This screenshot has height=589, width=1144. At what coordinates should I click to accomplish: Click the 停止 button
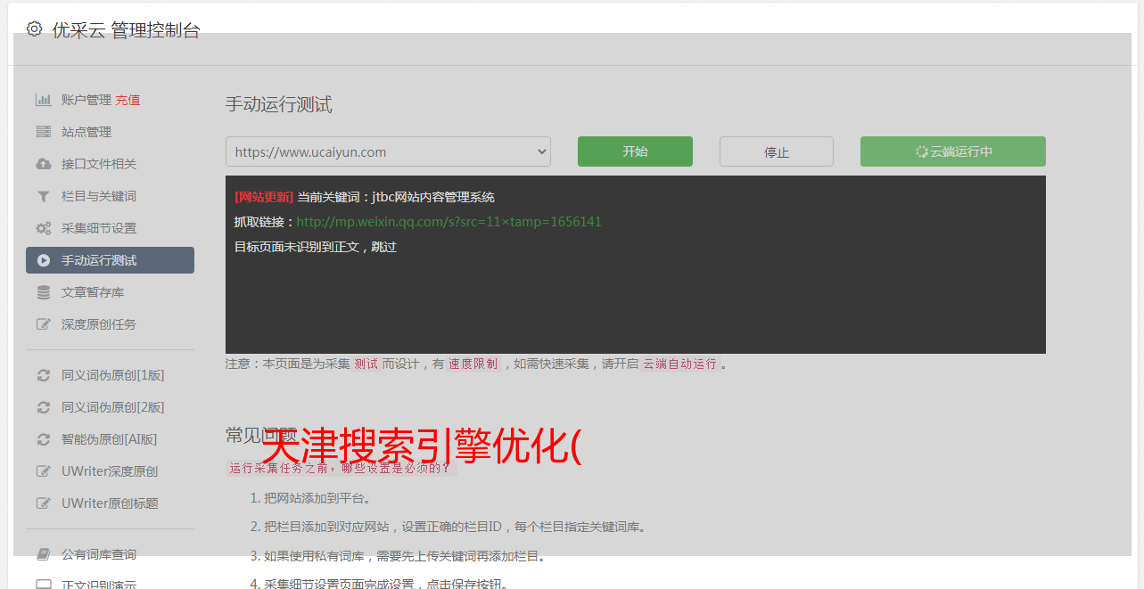pyautogui.click(x=777, y=151)
